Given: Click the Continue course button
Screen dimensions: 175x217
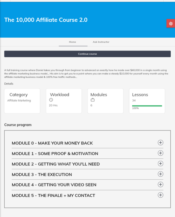Looking at the screenshot, I should pyautogui.click(x=87, y=54).
